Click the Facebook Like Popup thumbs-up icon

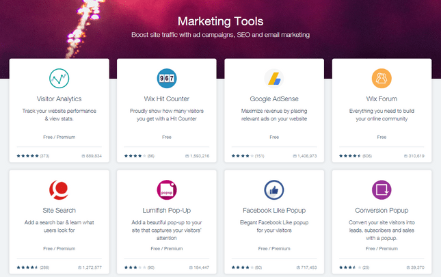point(274,189)
